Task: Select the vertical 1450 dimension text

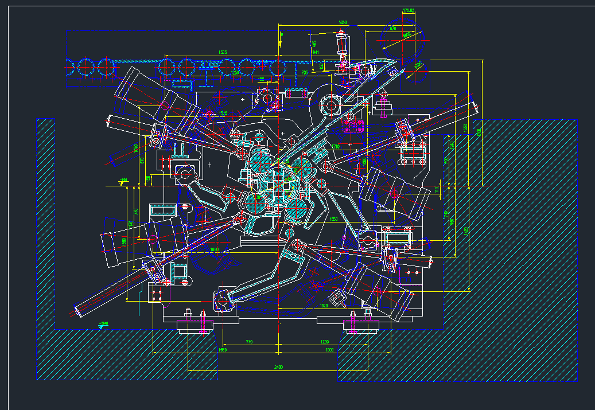Action: tap(465, 231)
